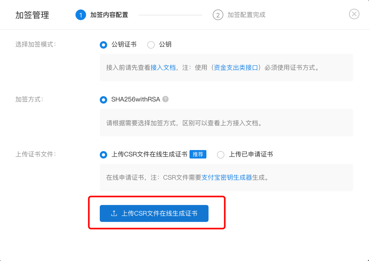
Task: Close the 加签管理 dialog
Action: (354, 14)
